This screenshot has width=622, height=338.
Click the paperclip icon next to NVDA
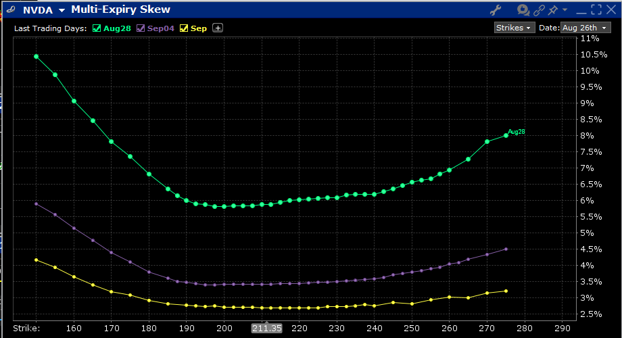[x=11, y=9]
